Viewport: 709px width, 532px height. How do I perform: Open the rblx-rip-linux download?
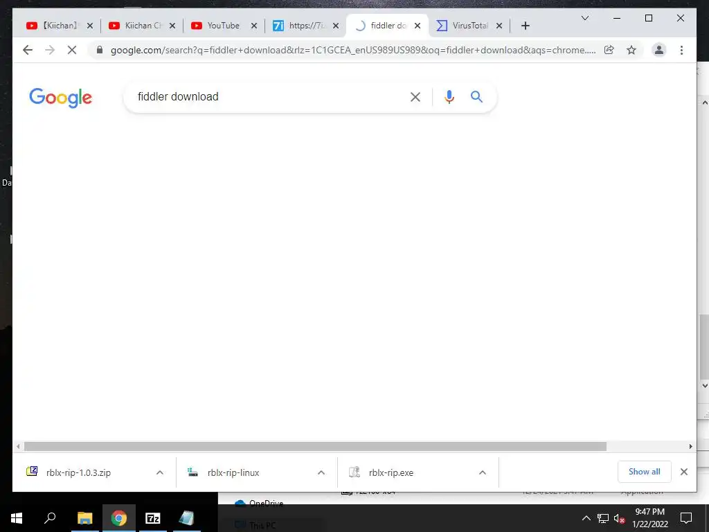(233, 472)
